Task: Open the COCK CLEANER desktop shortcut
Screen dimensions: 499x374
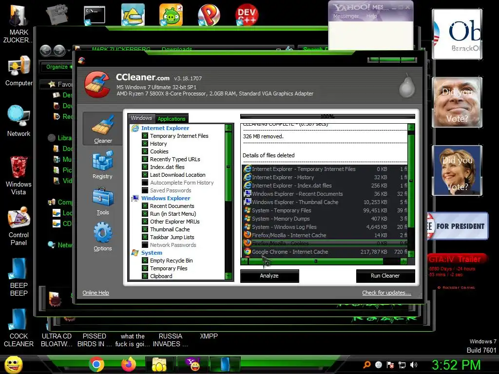Action: [19, 328]
